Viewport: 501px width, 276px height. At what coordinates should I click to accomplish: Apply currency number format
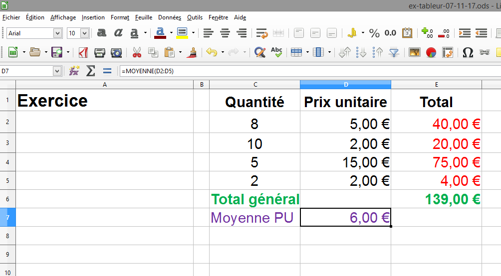point(352,33)
